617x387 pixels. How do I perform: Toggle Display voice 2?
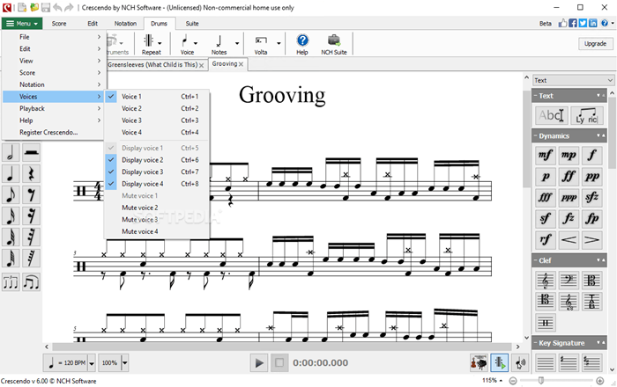tap(156, 160)
